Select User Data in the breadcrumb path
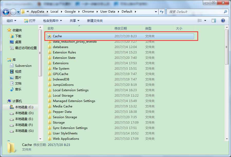 108,12
